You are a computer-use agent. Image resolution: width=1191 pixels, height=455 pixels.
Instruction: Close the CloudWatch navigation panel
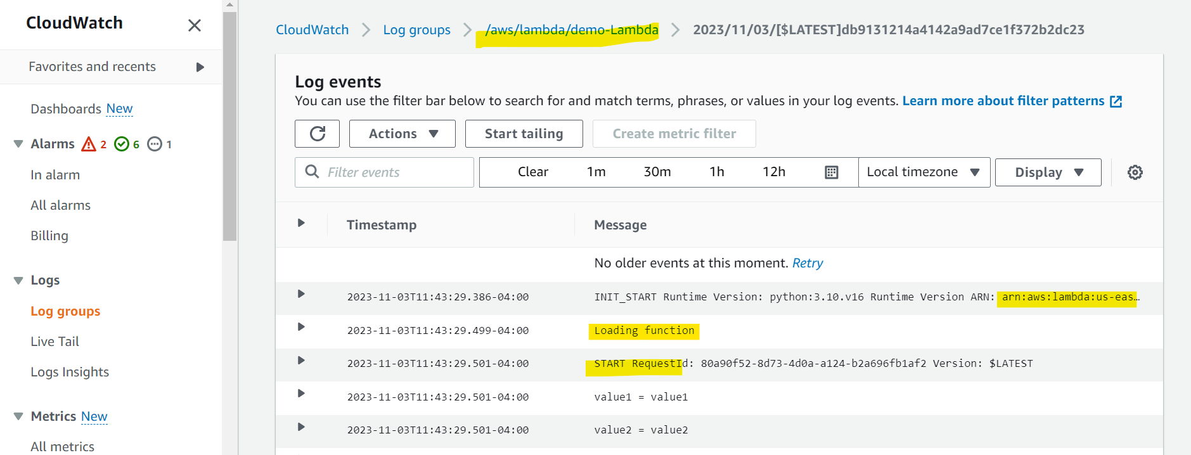click(195, 25)
